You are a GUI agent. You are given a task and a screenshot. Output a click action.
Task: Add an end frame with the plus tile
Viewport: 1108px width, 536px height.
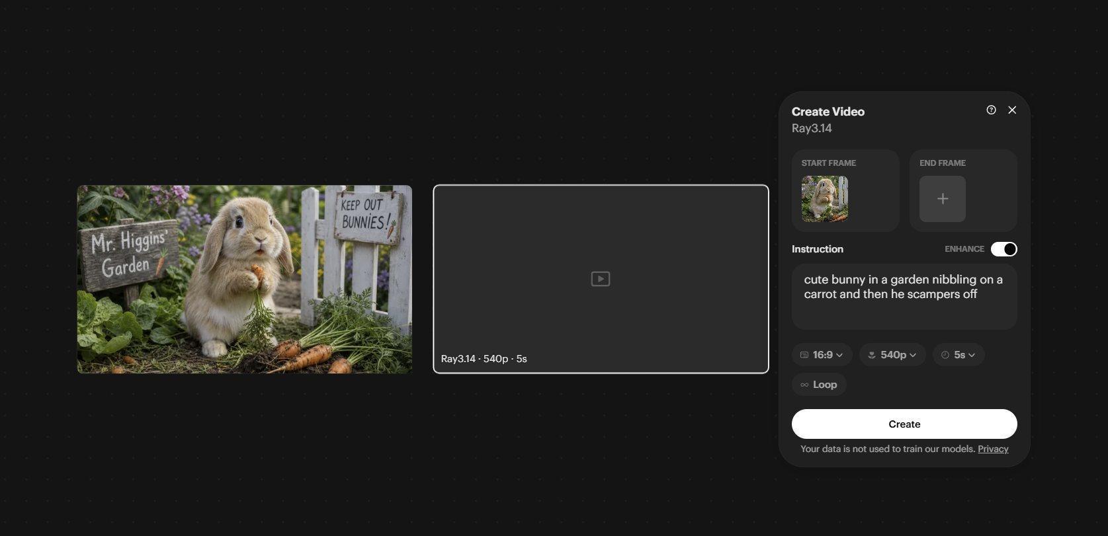pos(943,198)
